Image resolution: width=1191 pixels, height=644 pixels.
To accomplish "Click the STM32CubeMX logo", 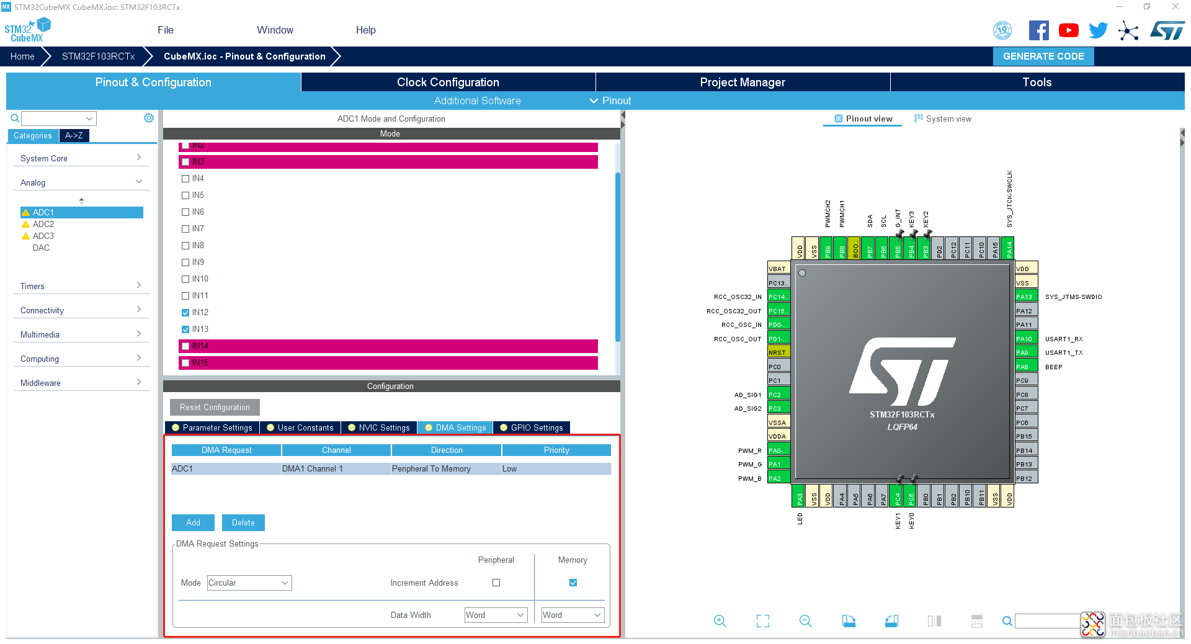I will coord(27,30).
